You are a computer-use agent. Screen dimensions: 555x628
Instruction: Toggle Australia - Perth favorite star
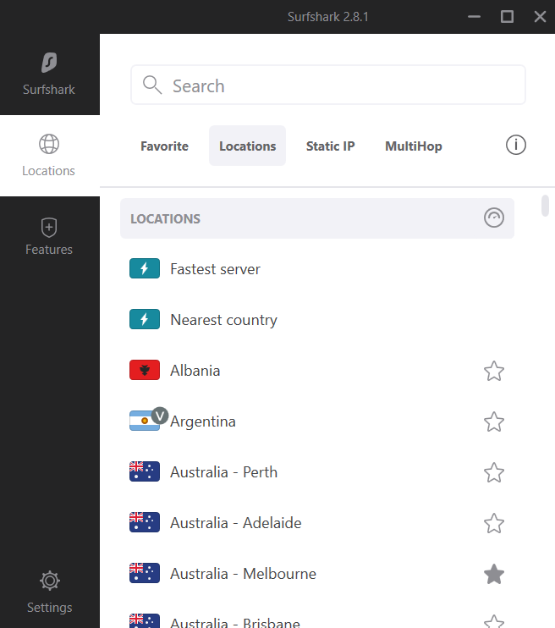click(x=494, y=472)
